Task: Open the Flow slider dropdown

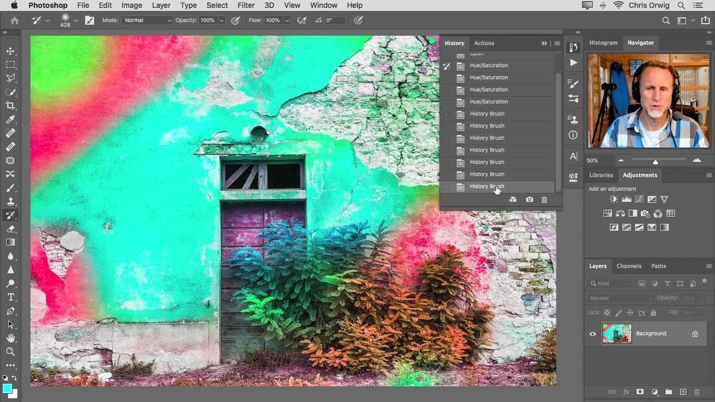Action: [287, 20]
